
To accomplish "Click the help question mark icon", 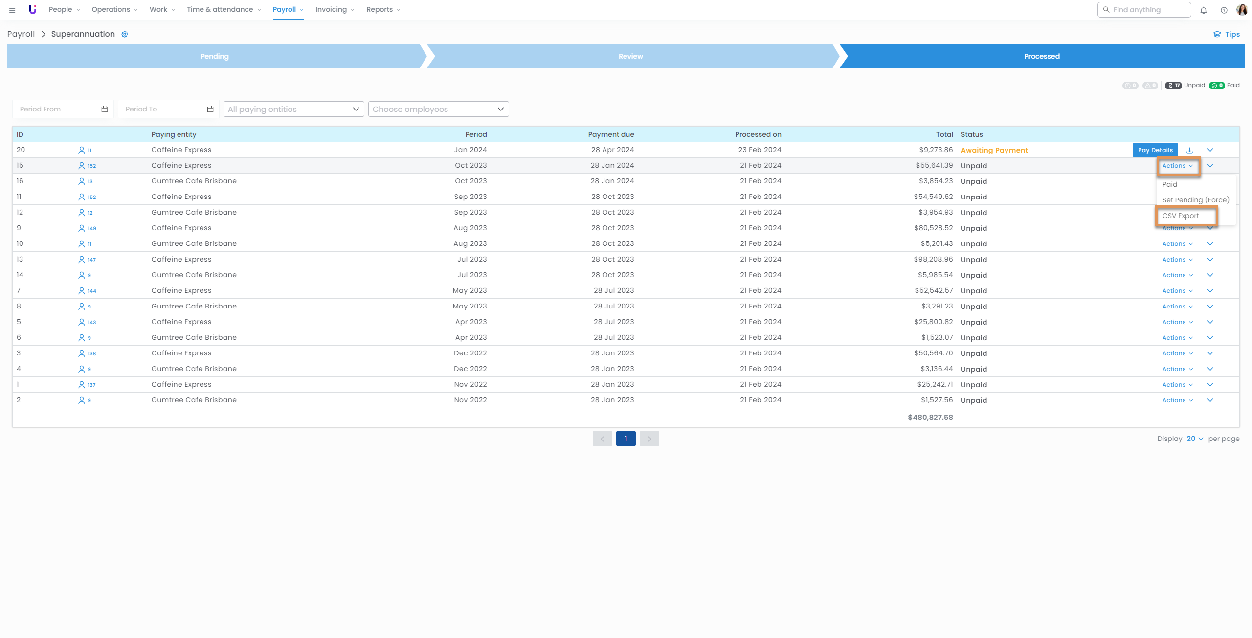I will click(x=1224, y=10).
